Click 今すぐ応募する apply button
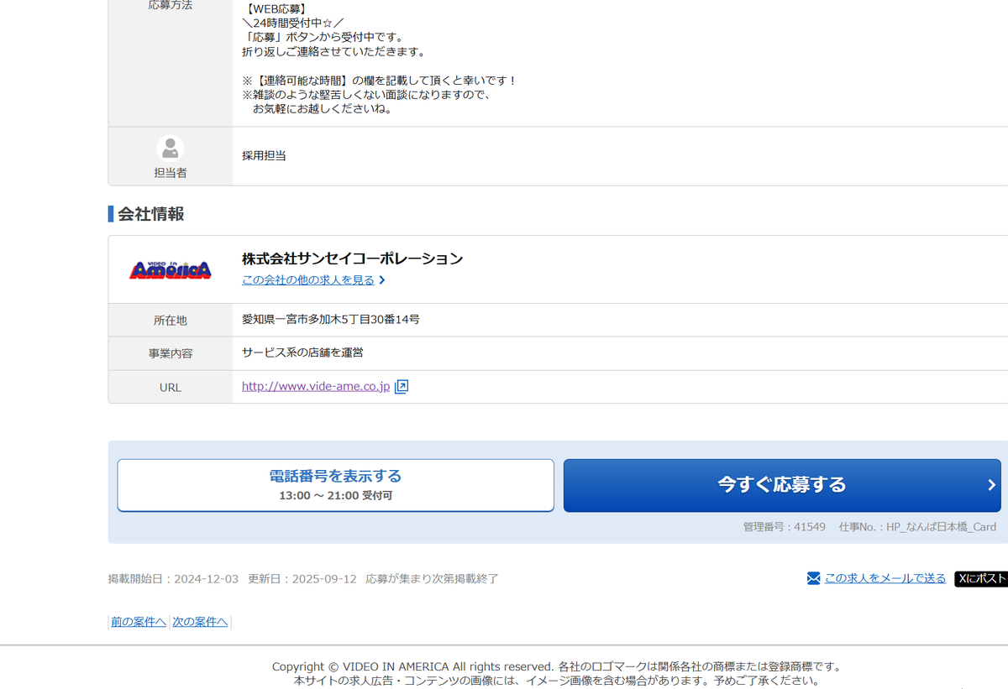The width and height of the screenshot is (1008, 689). [782, 485]
